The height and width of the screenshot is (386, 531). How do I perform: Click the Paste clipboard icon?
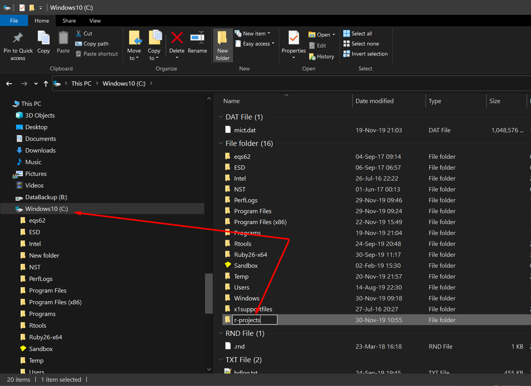pos(63,38)
